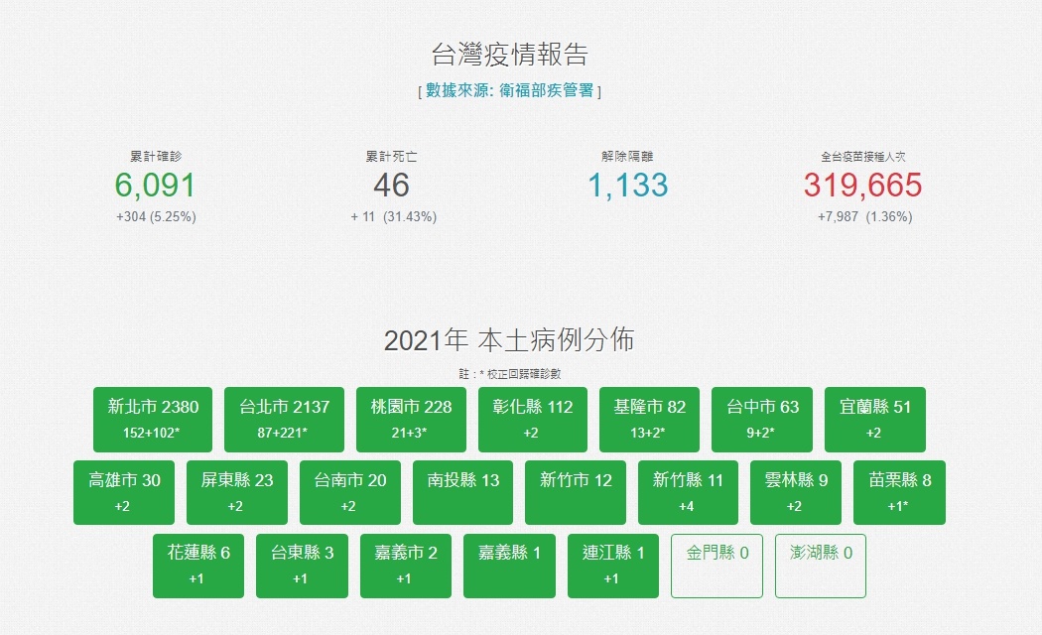
Task: Choose the 高雄市 30 tile
Action: (124, 492)
